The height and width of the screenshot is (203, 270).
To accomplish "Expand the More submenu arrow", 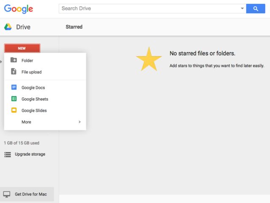I will (79, 122).
